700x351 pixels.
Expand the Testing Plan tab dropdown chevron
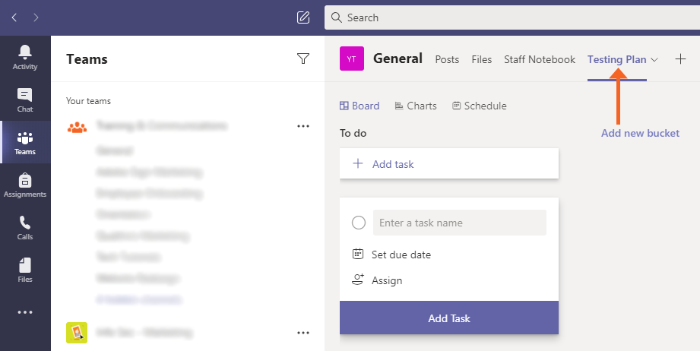[654, 59]
